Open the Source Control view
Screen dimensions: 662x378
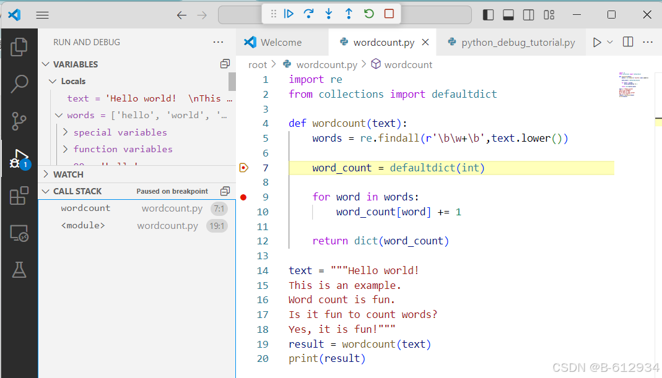click(x=19, y=121)
